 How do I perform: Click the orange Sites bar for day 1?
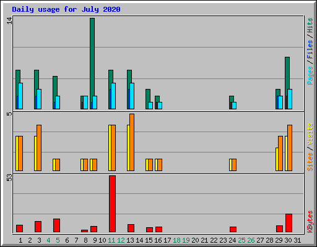point(20,153)
